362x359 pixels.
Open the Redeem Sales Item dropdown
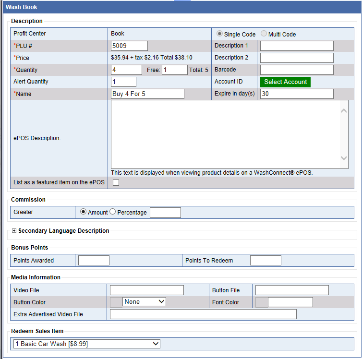tap(86, 344)
